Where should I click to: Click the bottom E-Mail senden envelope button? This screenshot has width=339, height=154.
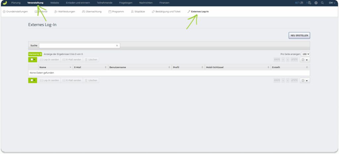pyautogui.click(x=72, y=80)
